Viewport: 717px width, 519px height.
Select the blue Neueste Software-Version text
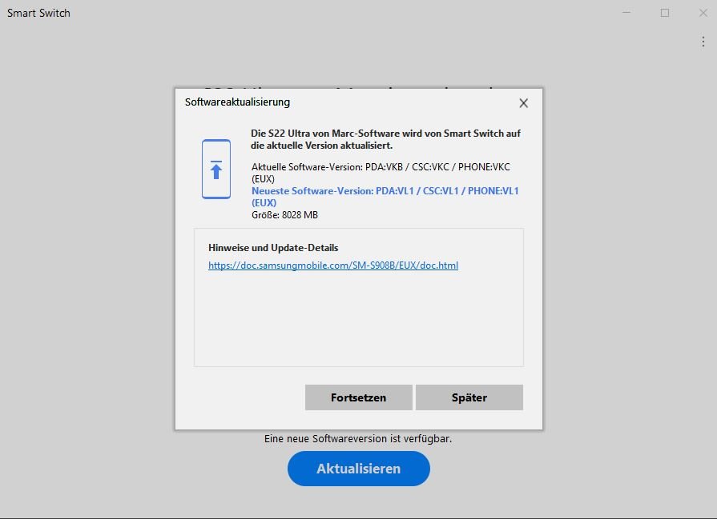pyautogui.click(x=385, y=191)
